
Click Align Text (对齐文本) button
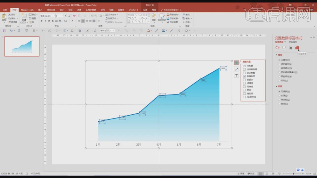[x=111, y=18]
